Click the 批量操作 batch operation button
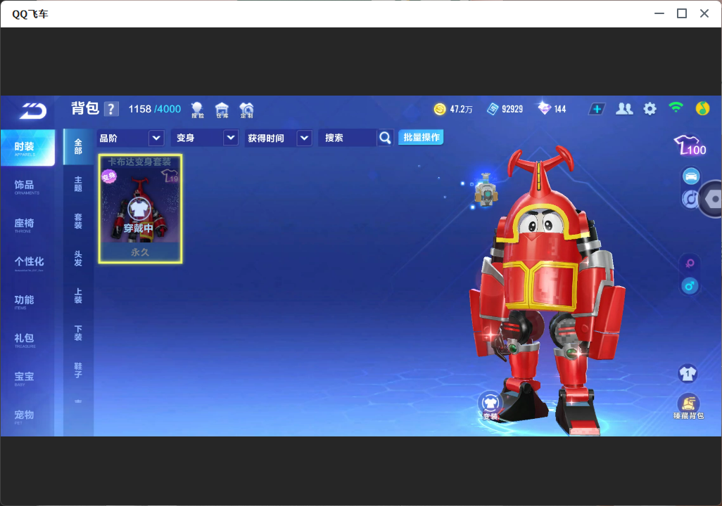722x506 pixels. pos(421,137)
